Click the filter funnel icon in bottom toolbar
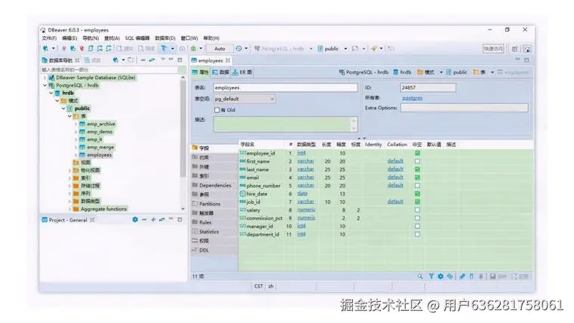Viewport: 574px width, 323px height. 431,276
